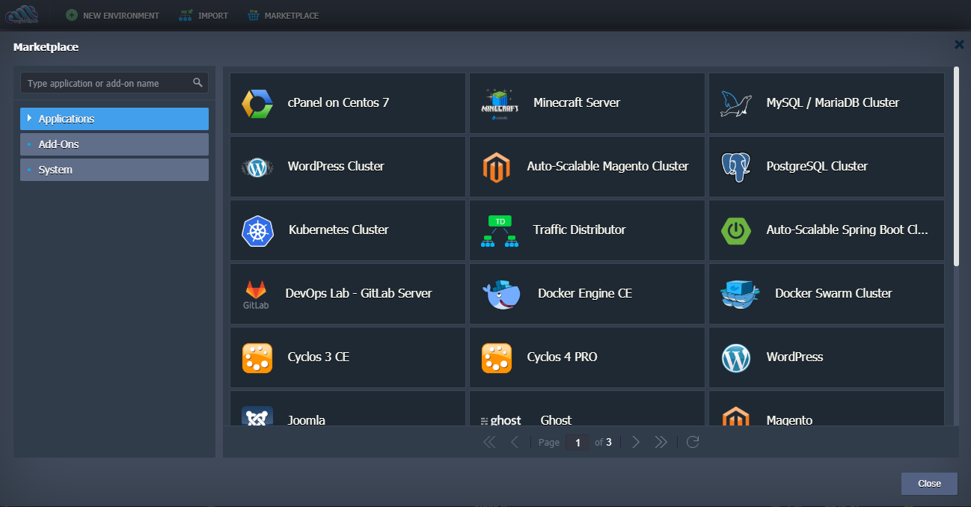Open the Kubernetes Cluster label

[x=339, y=230]
